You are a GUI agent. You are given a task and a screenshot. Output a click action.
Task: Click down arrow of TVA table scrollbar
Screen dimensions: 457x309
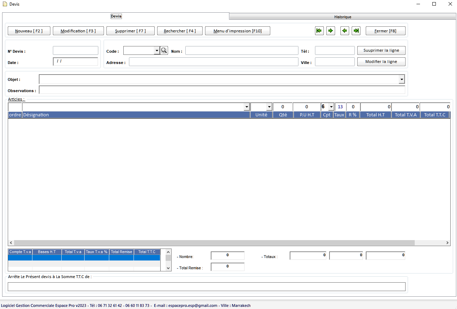coord(168,268)
